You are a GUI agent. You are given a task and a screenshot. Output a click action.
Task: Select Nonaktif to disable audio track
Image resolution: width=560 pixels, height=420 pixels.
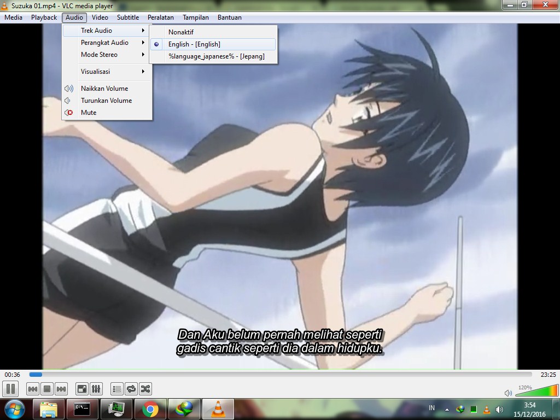(x=213, y=32)
